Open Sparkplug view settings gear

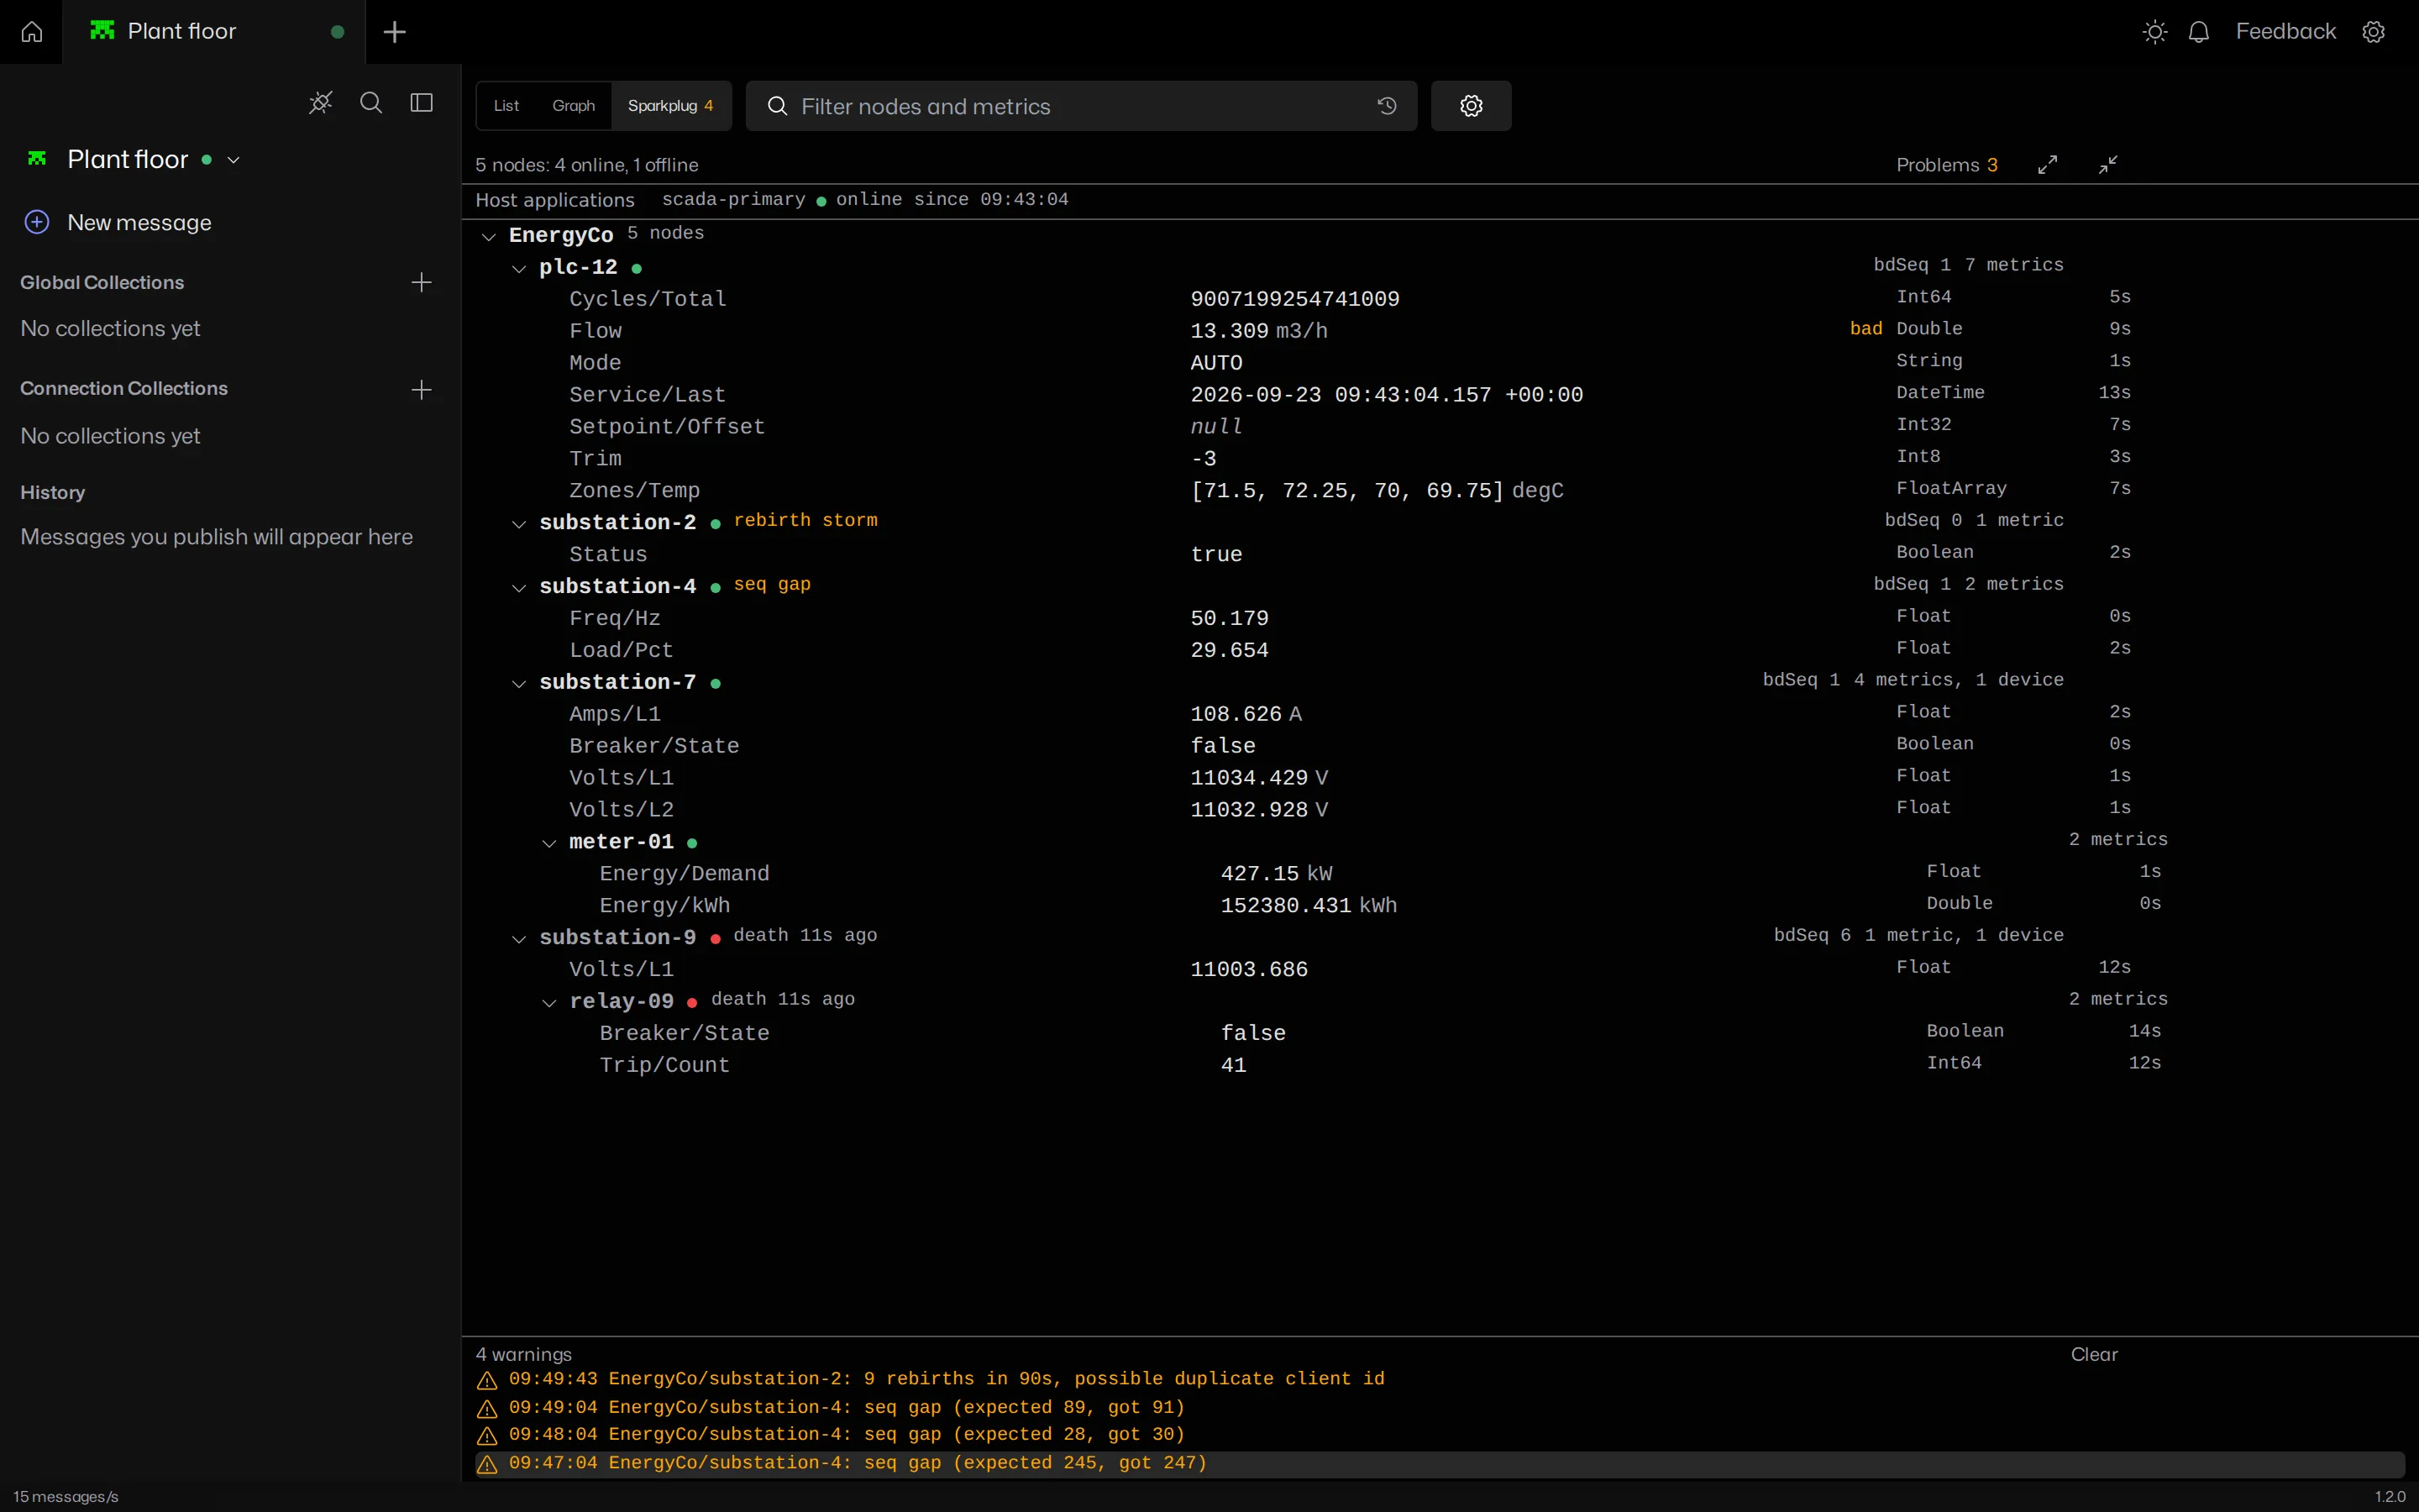click(x=1471, y=106)
